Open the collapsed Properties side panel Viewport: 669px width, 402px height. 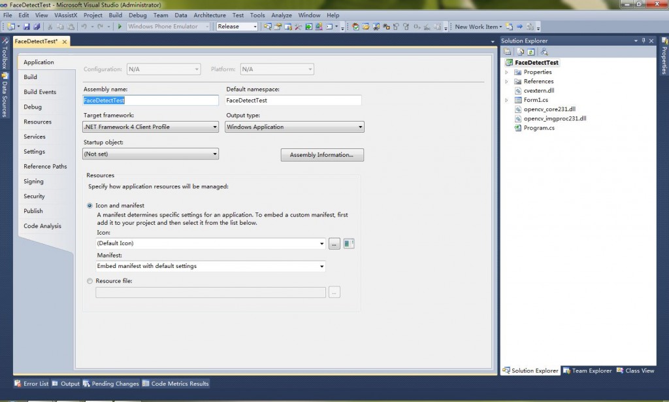(664, 56)
